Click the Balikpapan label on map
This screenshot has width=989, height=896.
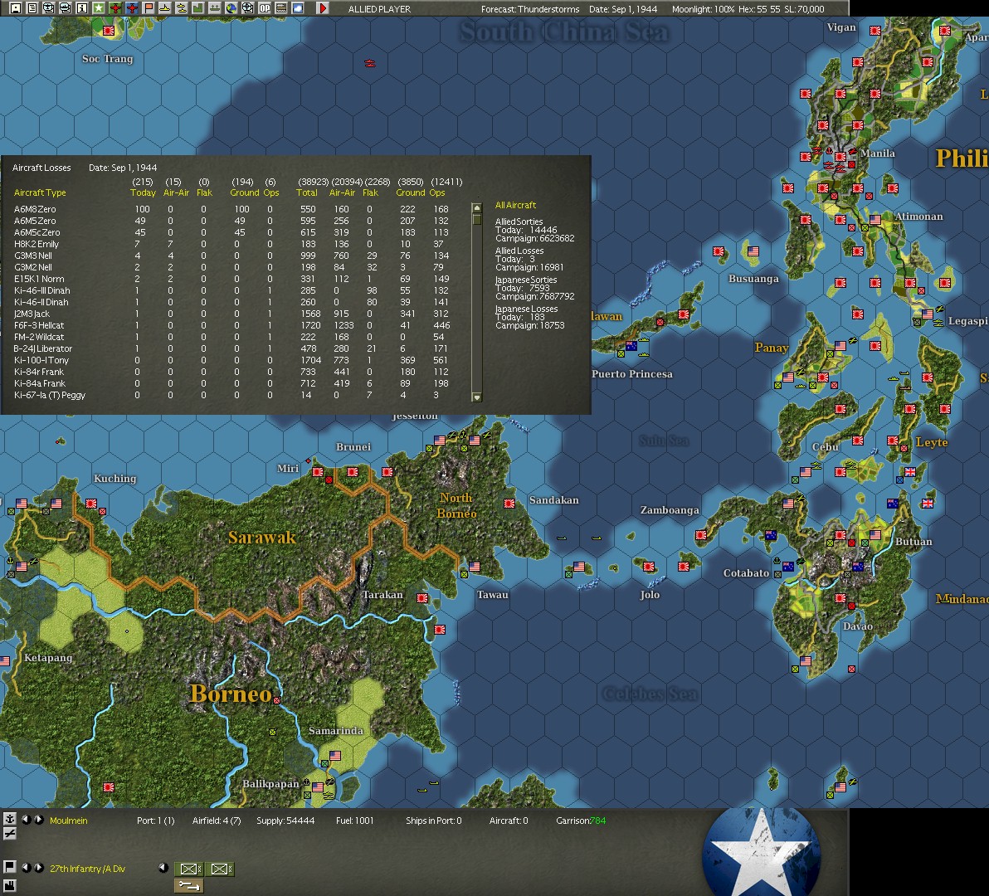click(270, 783)
